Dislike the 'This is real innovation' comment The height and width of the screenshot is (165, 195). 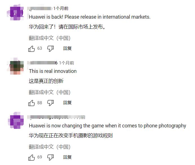pos(50,103)
